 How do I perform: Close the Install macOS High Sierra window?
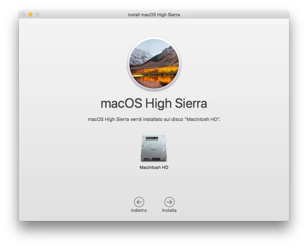pos(23,15)
